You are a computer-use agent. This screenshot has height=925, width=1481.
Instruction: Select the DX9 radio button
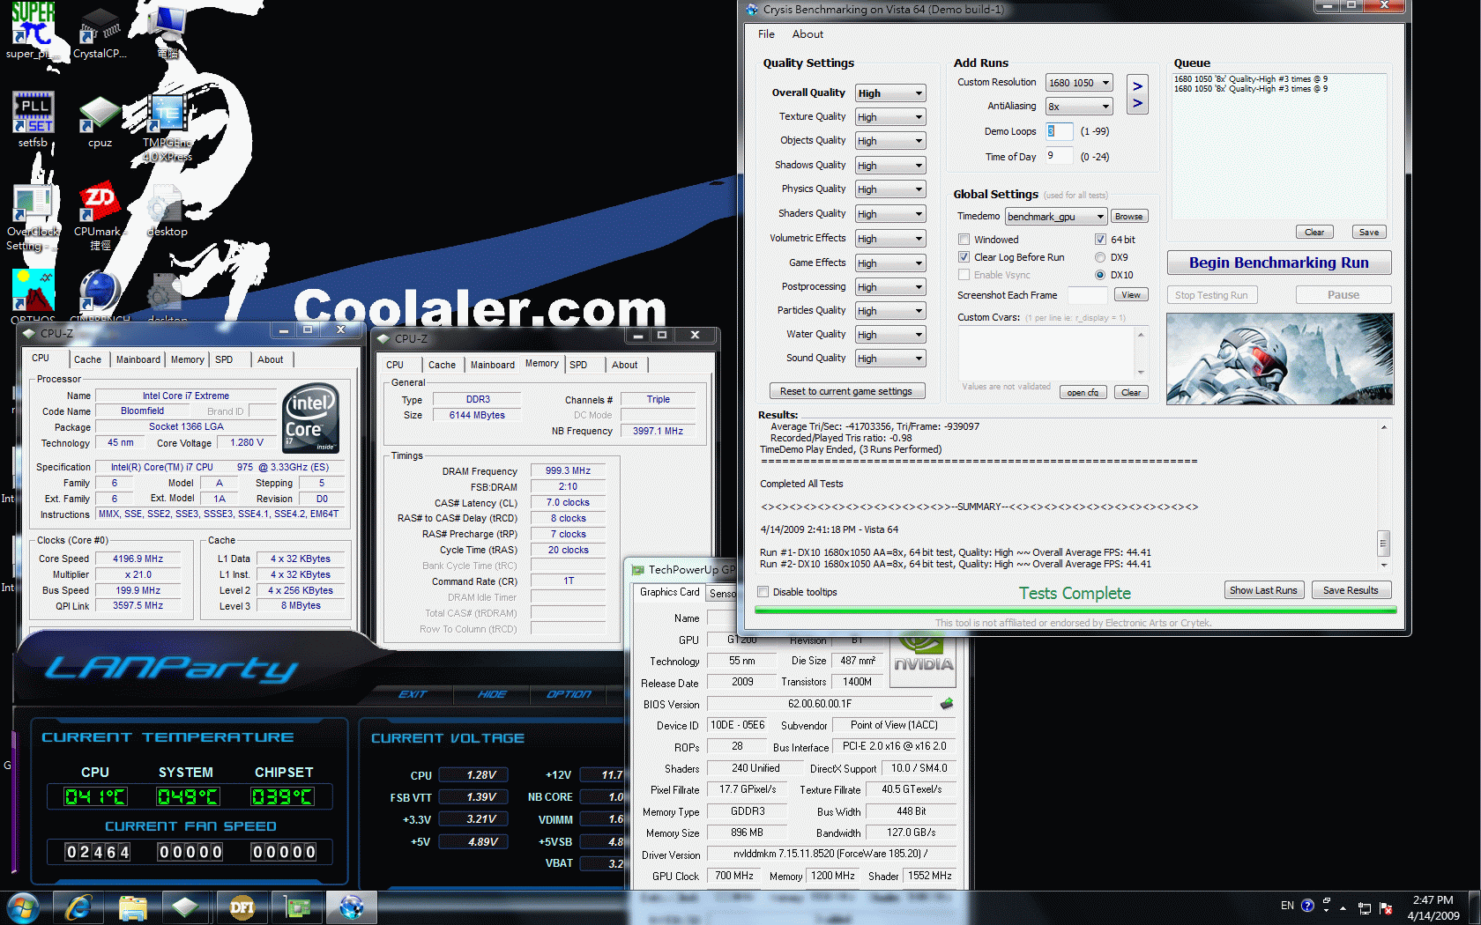(x=1100, y=257)
